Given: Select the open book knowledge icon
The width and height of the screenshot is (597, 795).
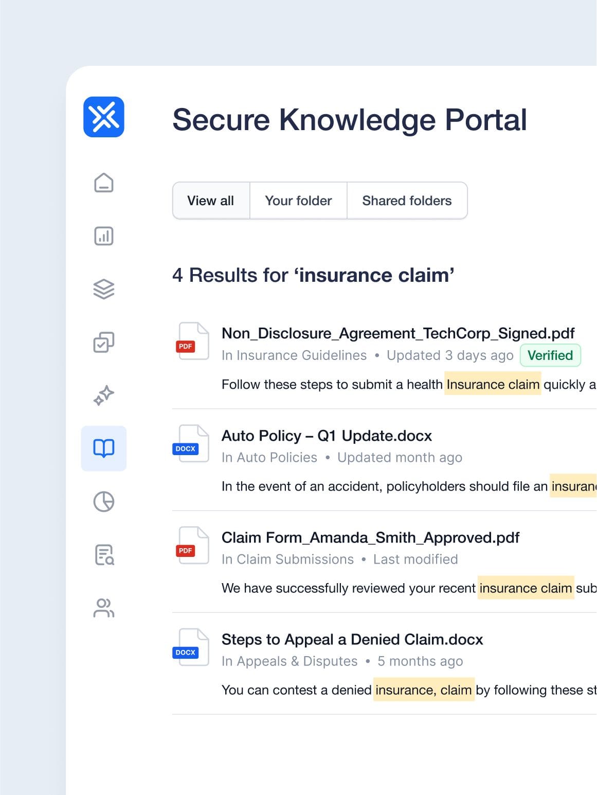Looking at the screenshot, I should pyautogui.click(x=104, y=448).
